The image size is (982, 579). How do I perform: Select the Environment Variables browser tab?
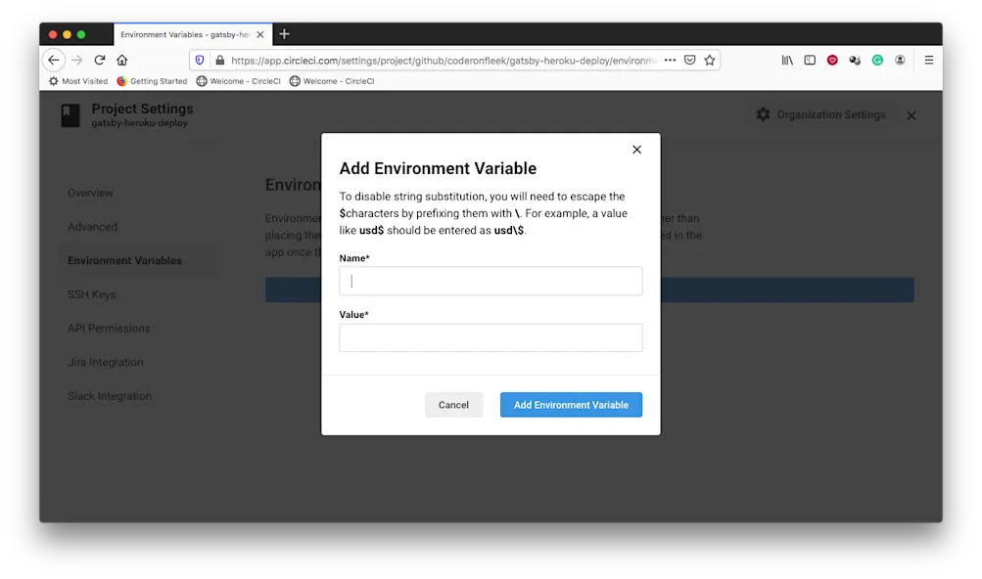pos(194,34)
